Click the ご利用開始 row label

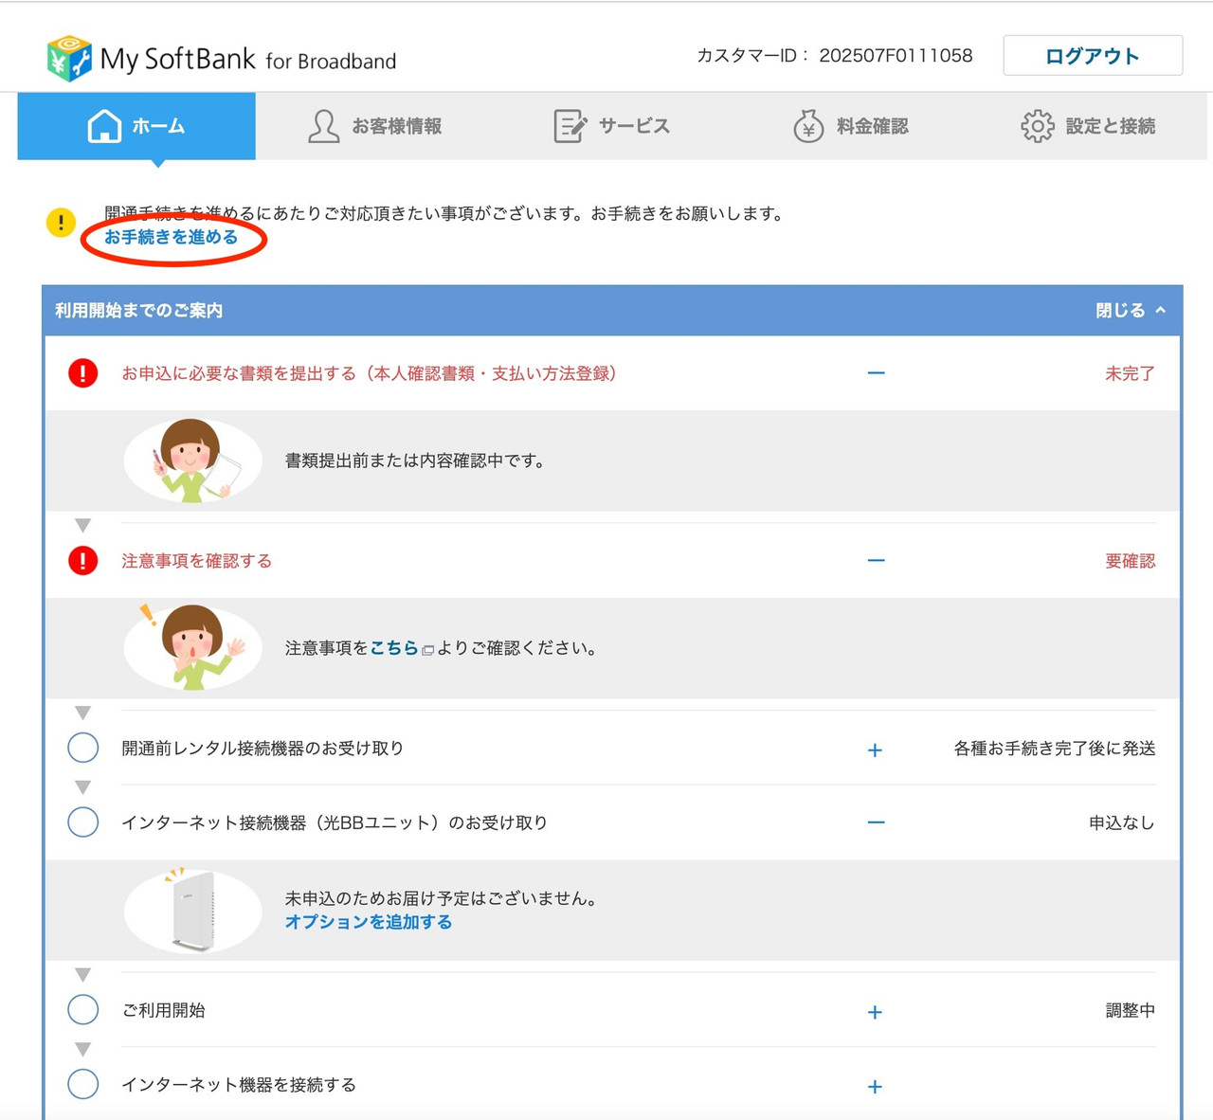point(163,1010)
